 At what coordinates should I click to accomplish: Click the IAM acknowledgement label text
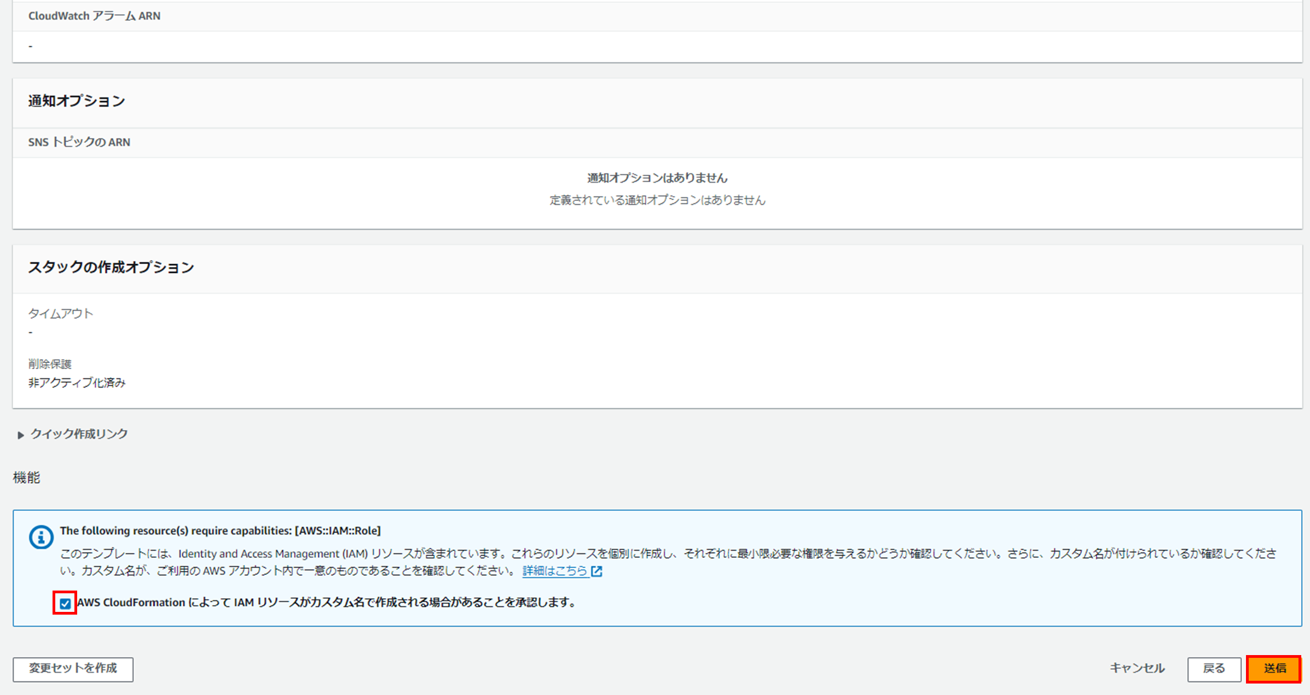[326, 603]
